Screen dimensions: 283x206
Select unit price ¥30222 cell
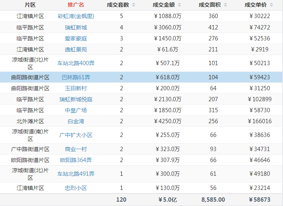coord(259,16)
